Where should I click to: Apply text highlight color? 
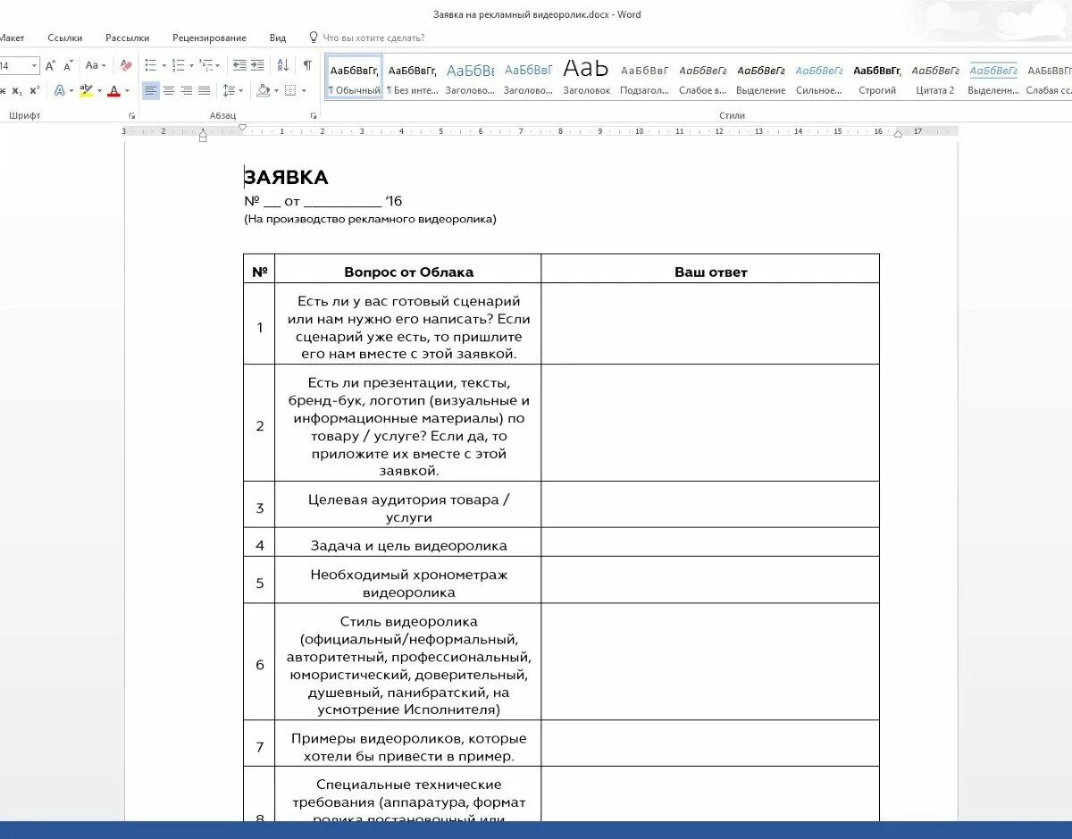86,90
